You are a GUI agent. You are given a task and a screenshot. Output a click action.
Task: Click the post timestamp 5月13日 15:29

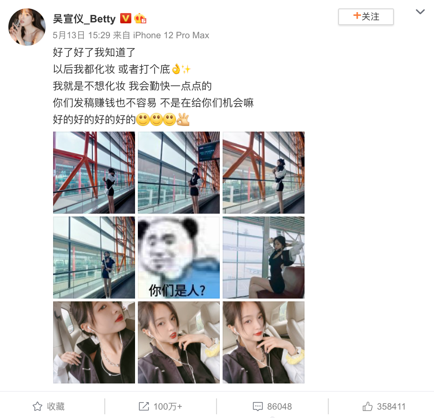81,35
